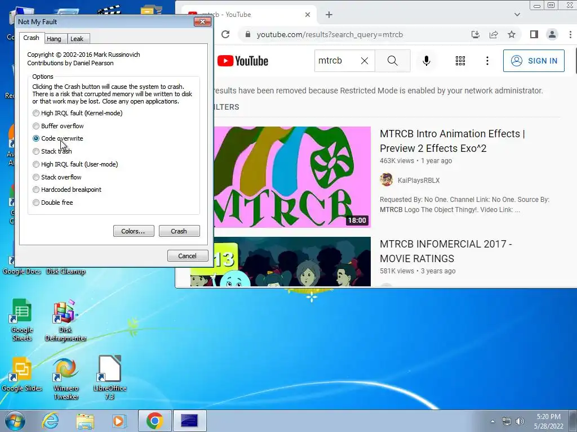Open the YouTube apps grid icon
This screenshot has width=577, height=432.
460,61
